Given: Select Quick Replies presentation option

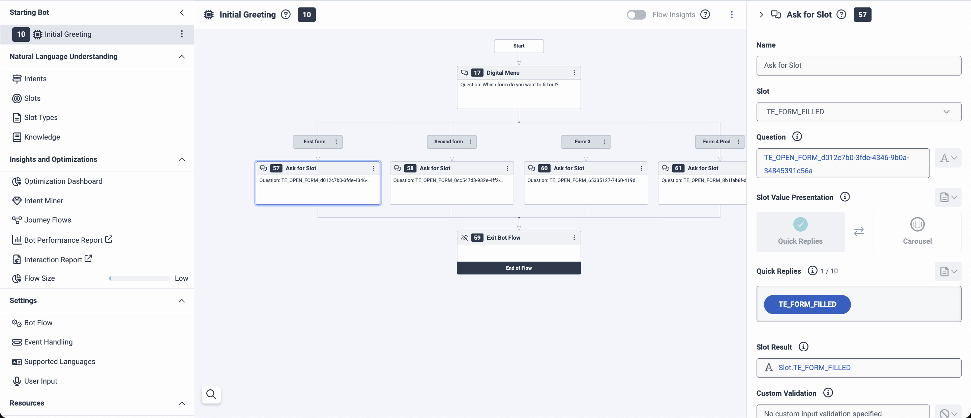Looking at the screenshot, I should tap(800, 232).
